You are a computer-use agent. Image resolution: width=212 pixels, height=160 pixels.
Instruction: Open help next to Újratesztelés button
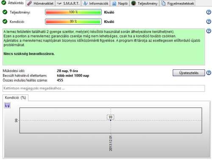pos(209,73)
